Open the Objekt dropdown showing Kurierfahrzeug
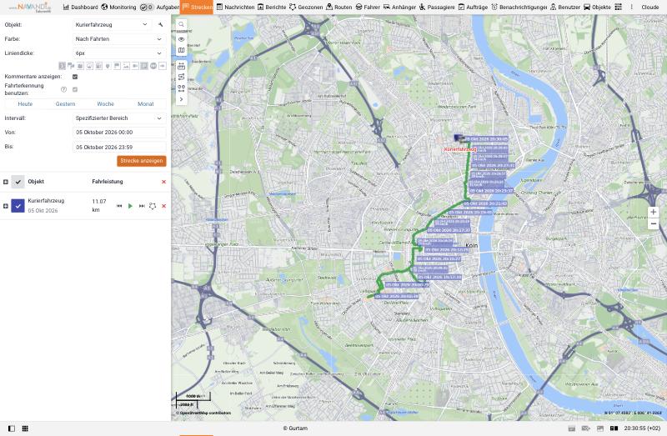 click(112, 25)
